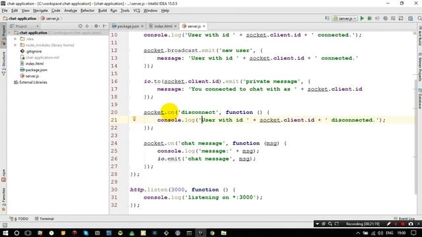This screenshot has width=422, height=237.
Task: Open Cortana search circle on taskbar
Action: [x=16, y=233]
